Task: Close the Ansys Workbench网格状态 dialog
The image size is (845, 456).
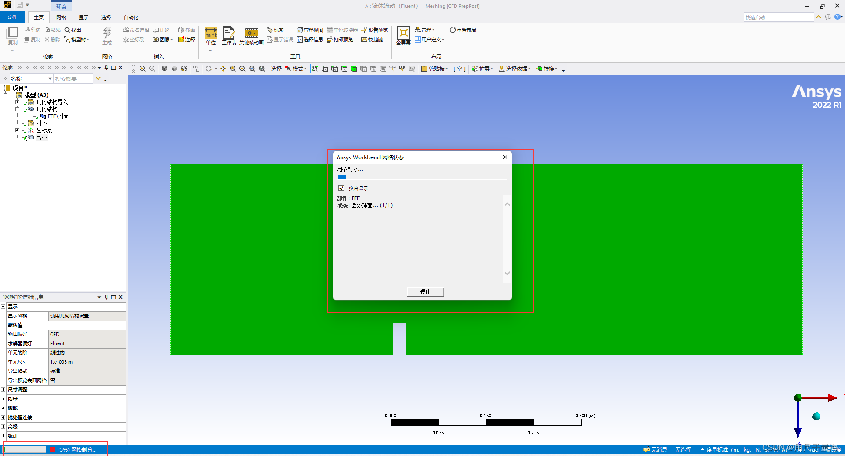Action: tap(505, 157)
